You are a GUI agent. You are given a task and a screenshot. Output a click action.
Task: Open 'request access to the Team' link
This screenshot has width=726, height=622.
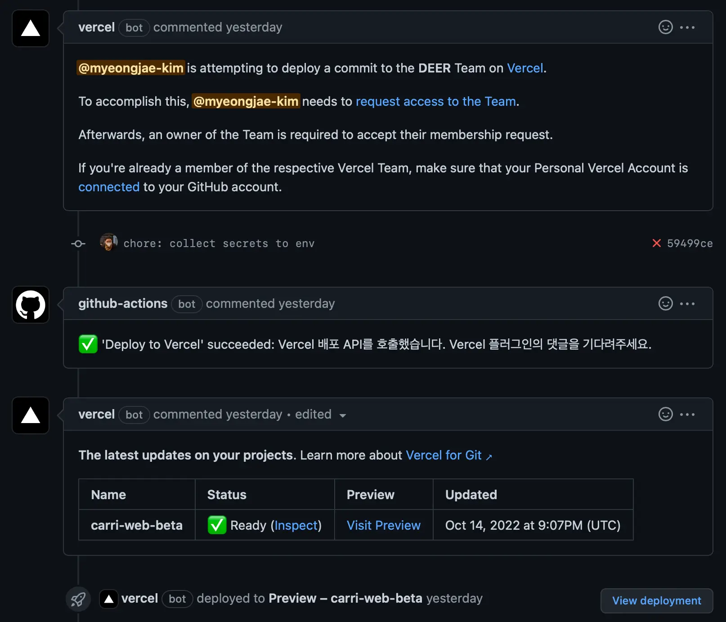(x=435, y=101)
